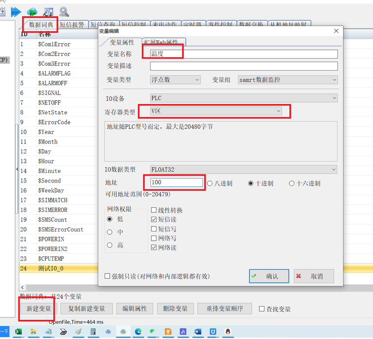
Task: Toggle the 短信读 checkbox
Action: pos(154,219)
